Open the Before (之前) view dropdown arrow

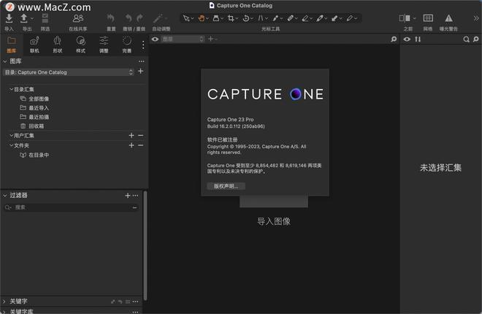(x=414, y=19)
